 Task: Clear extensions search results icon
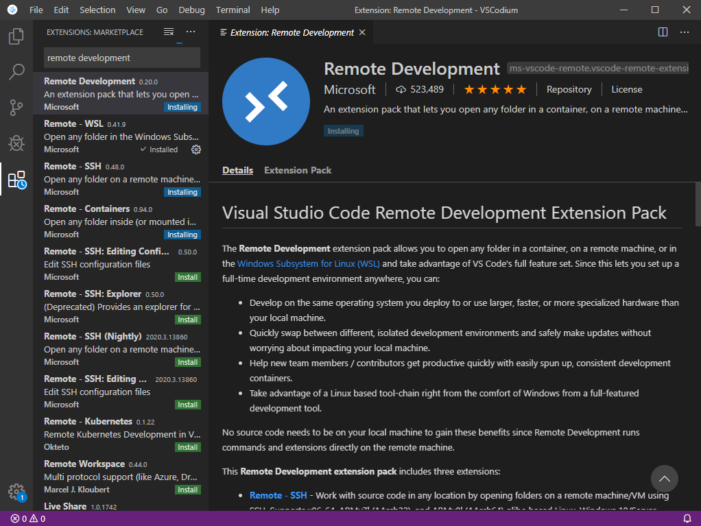(x=169, y=32)
